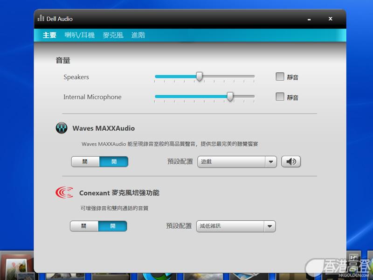
Task: Mute the Speakers using the 靜音 checkbox
Action: click(280, 77)
